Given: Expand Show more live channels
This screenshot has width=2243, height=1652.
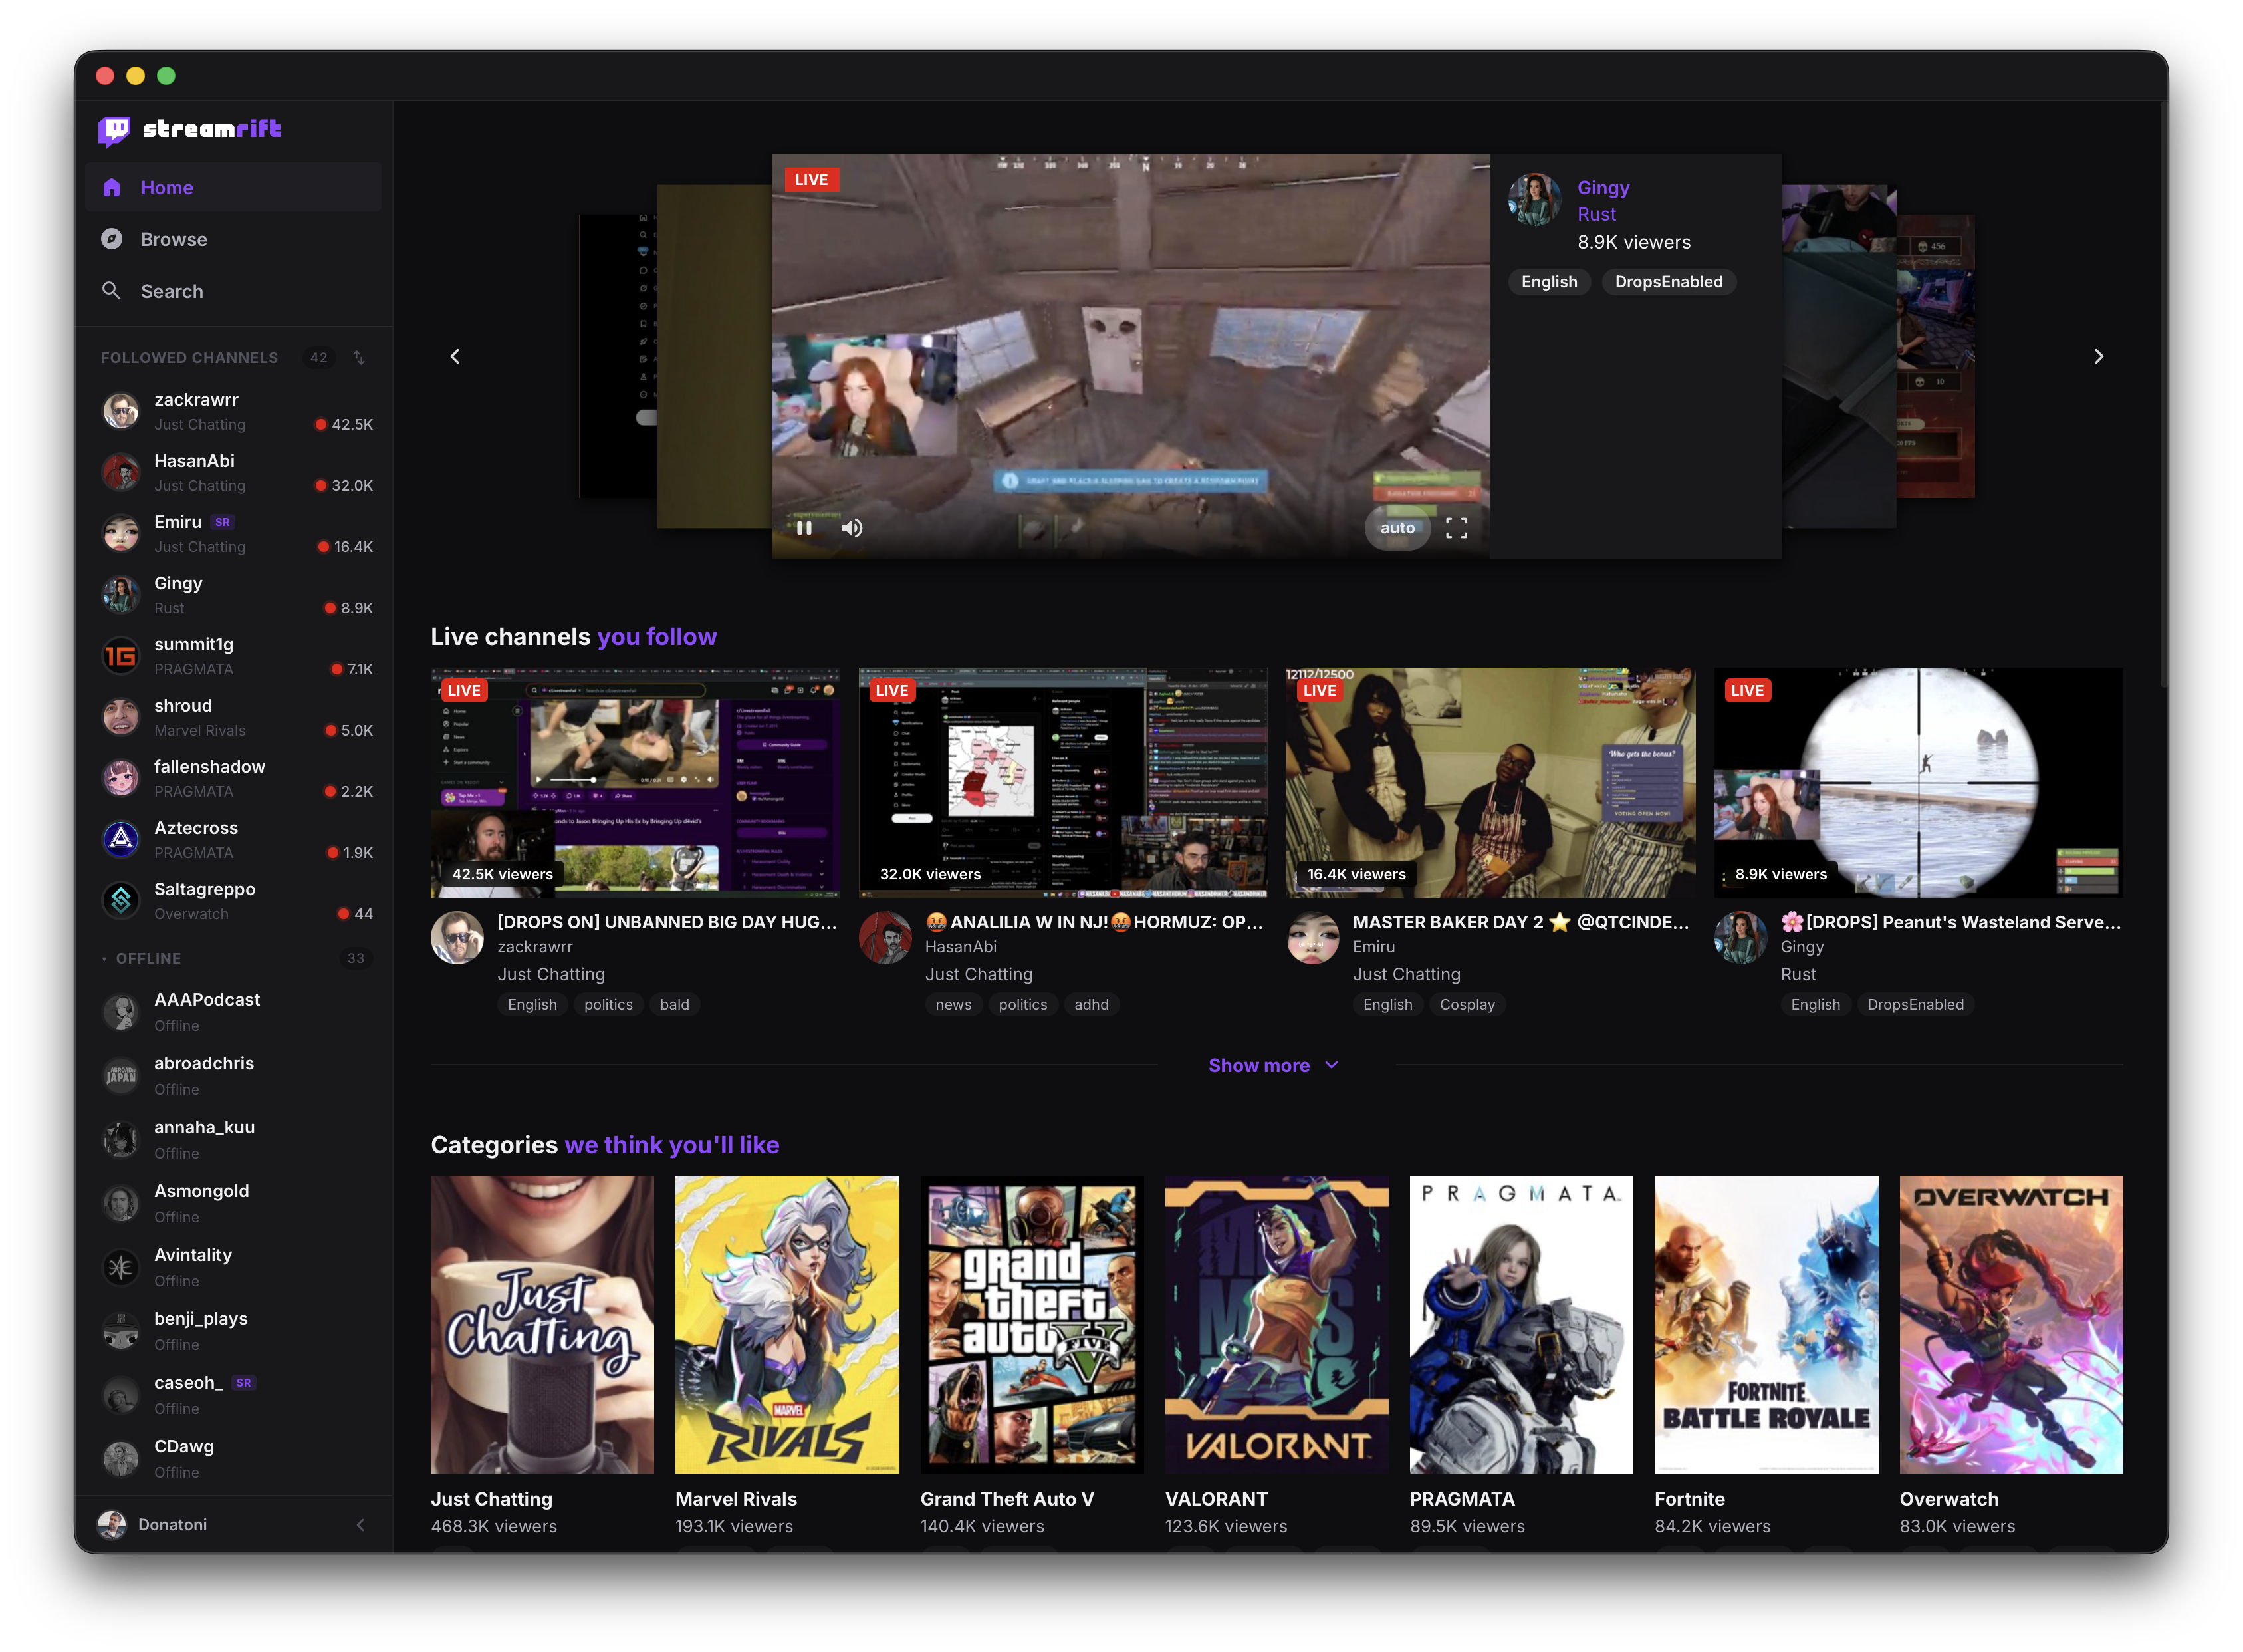Looking at the screenshot, I should click(x=1272, y=1065).
